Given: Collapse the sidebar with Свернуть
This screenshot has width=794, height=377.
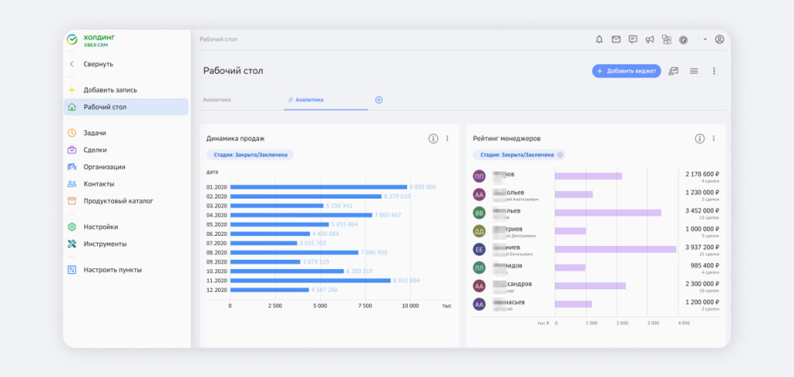Looking at the screenshot, I should [x=98, y=64].
